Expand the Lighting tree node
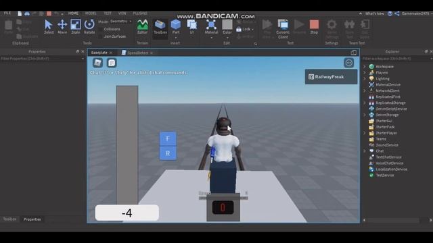Viewport: 433px width, 243px height. 365,79
